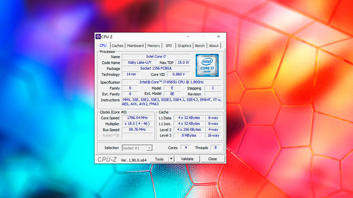Go to the Graphics tab
This screenshot has height=198, width=353.
tap(184, 45)
